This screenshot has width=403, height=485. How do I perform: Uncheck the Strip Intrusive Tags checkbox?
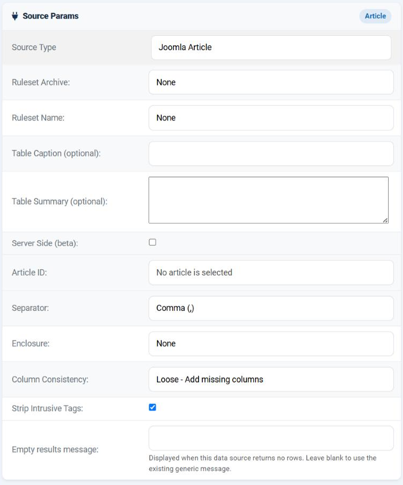pyautogui.click(x=152, y=407)
